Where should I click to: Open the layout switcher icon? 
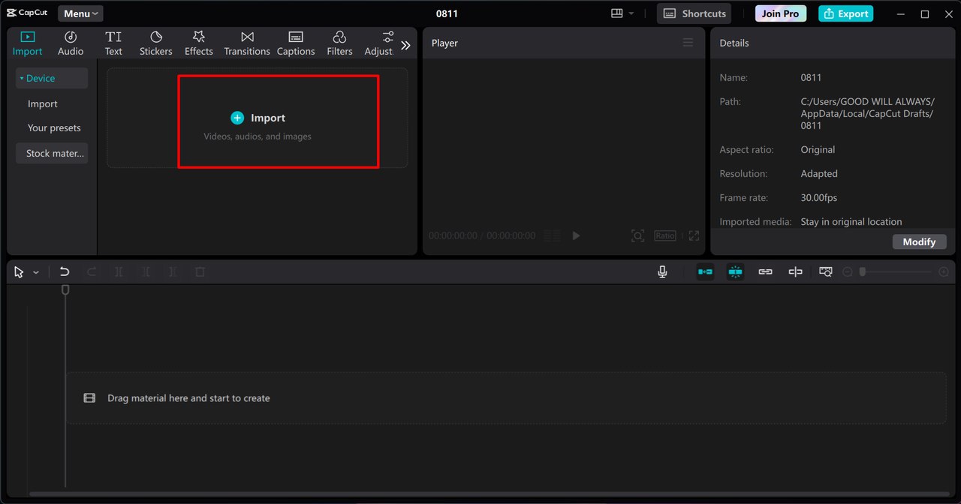(617, 13)
